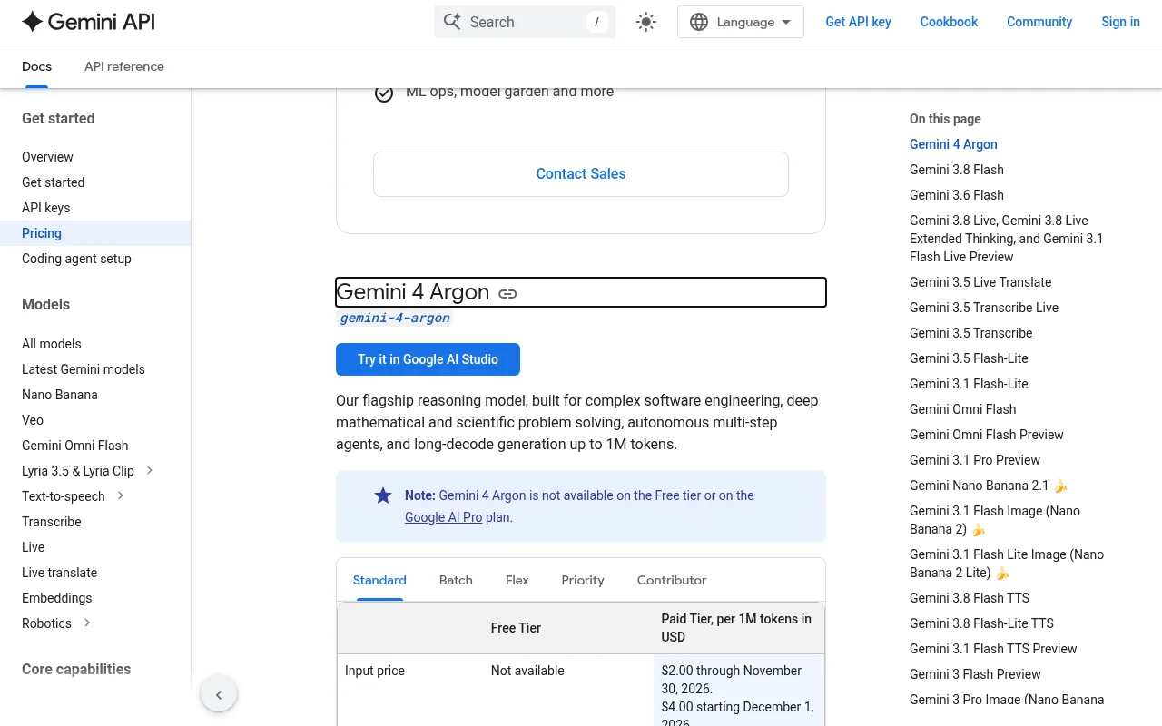
Task: Open Nano Banana in the sidebar
Action: (x=59, y=395)
